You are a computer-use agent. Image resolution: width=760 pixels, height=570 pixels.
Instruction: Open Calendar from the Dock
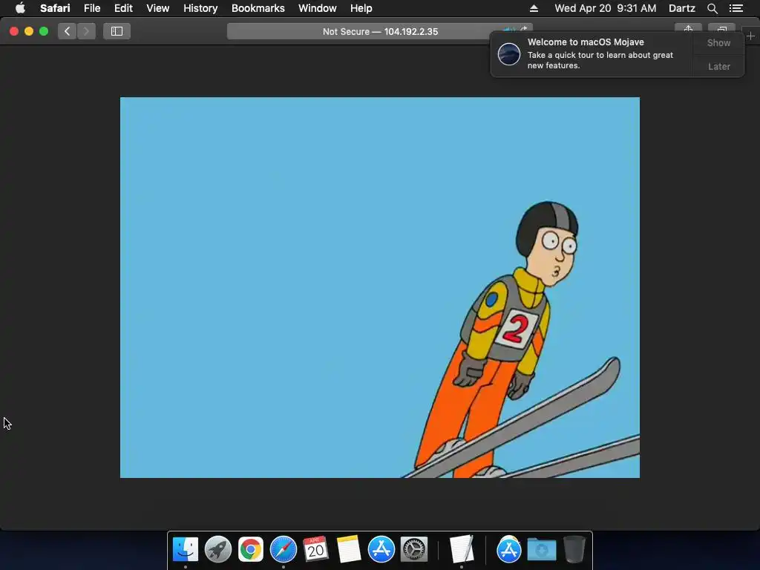pos(315,550)
